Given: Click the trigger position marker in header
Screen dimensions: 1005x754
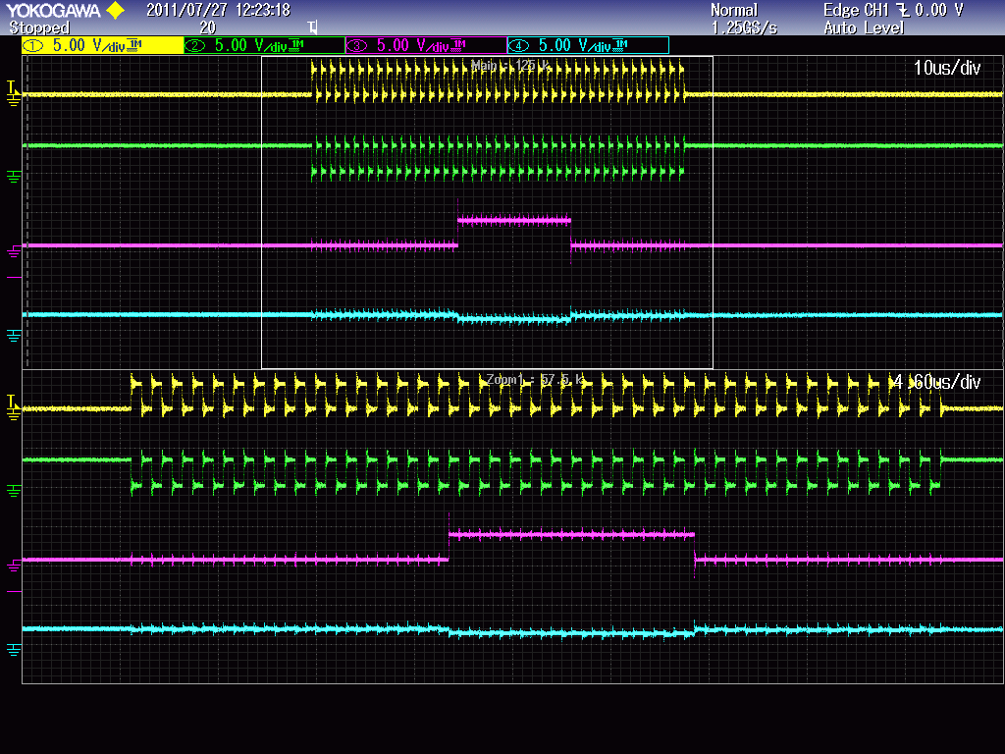Looking at the screenshot, I should (x=312, y=27).
